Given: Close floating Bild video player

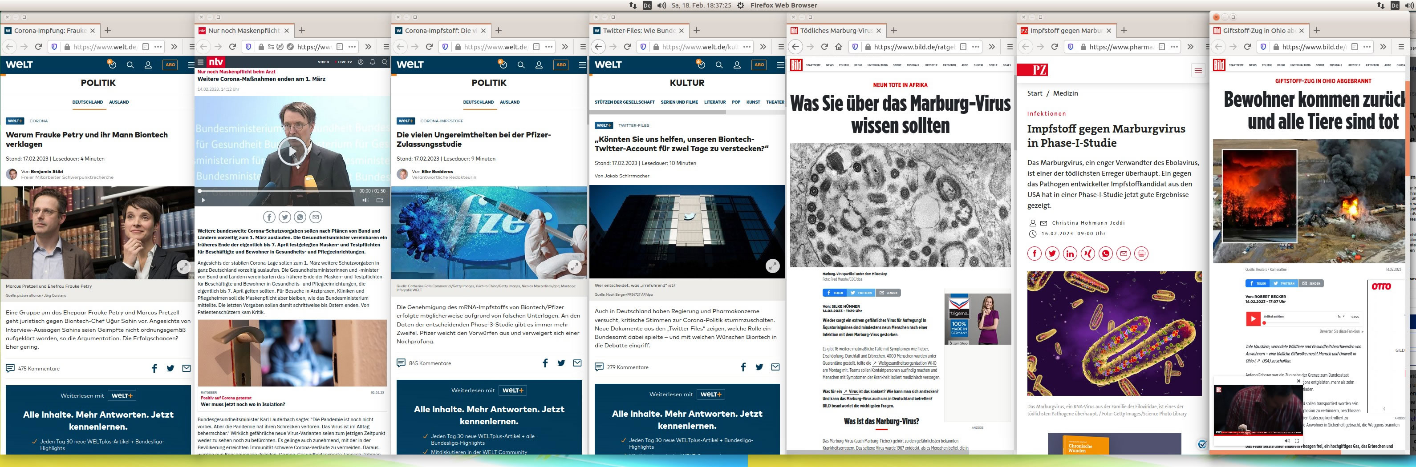Looking at the screenshot, I should click(x=1299, y=381).
